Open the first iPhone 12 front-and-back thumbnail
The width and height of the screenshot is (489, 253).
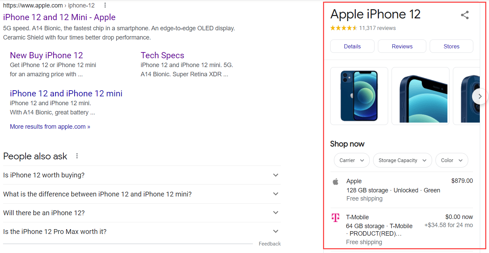tap(359, 96)
